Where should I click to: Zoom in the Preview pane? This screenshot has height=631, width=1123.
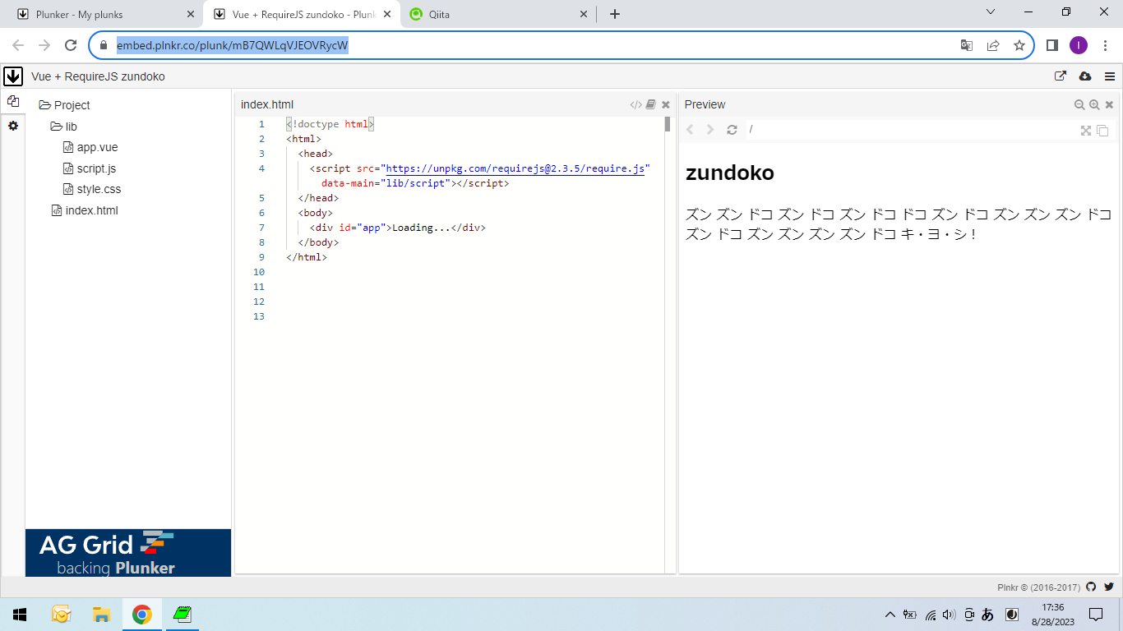[x=1094, y=104]
